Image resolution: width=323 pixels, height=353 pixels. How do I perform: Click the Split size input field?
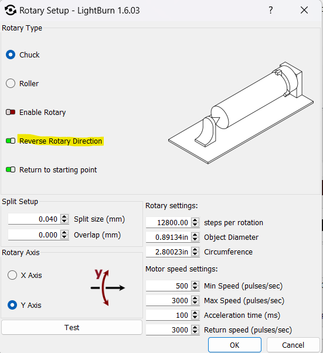pos(34,219)
